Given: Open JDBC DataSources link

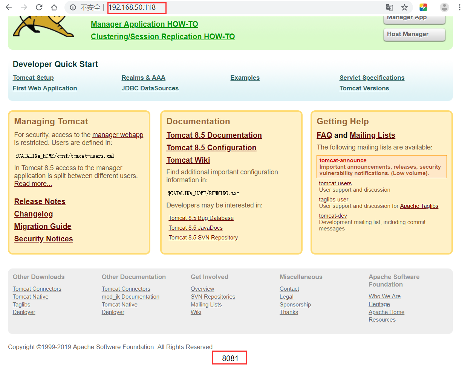Looking at the screenshot, I should click(150, 88).
